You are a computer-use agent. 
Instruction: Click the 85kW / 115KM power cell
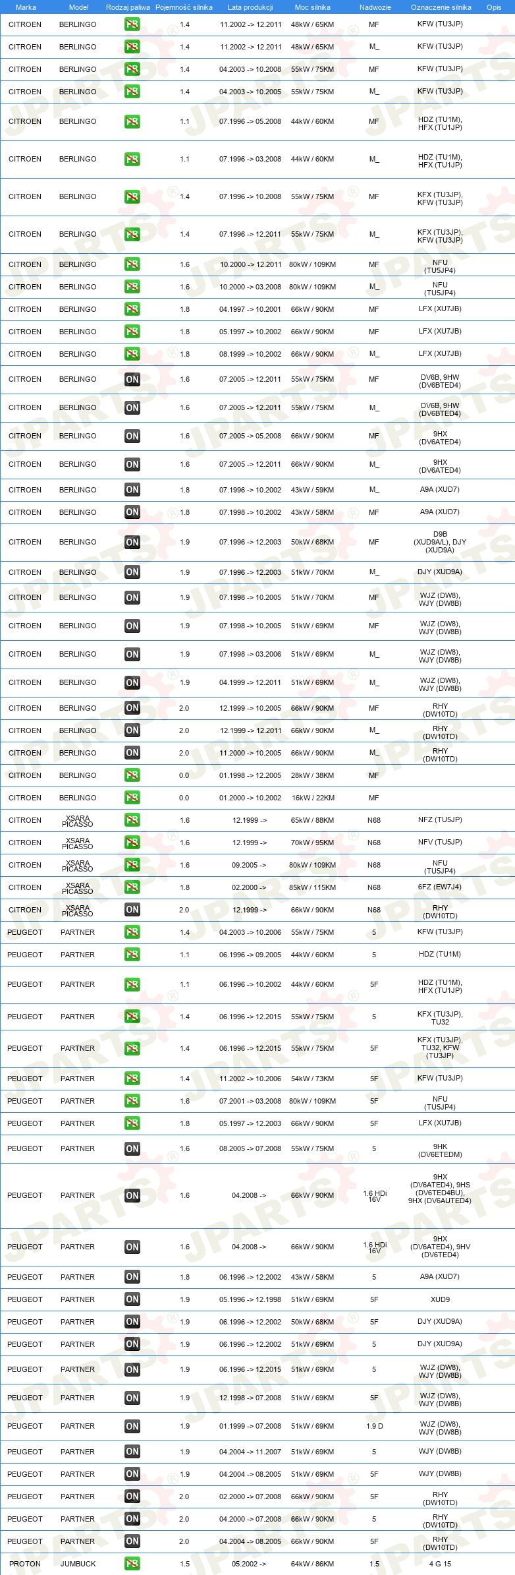[x=313, y=887]
